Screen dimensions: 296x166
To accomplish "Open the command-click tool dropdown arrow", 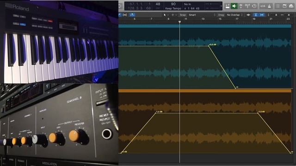I will coord(176,15).
